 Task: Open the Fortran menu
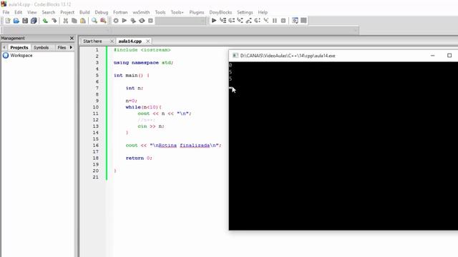(x=120, y=12)
